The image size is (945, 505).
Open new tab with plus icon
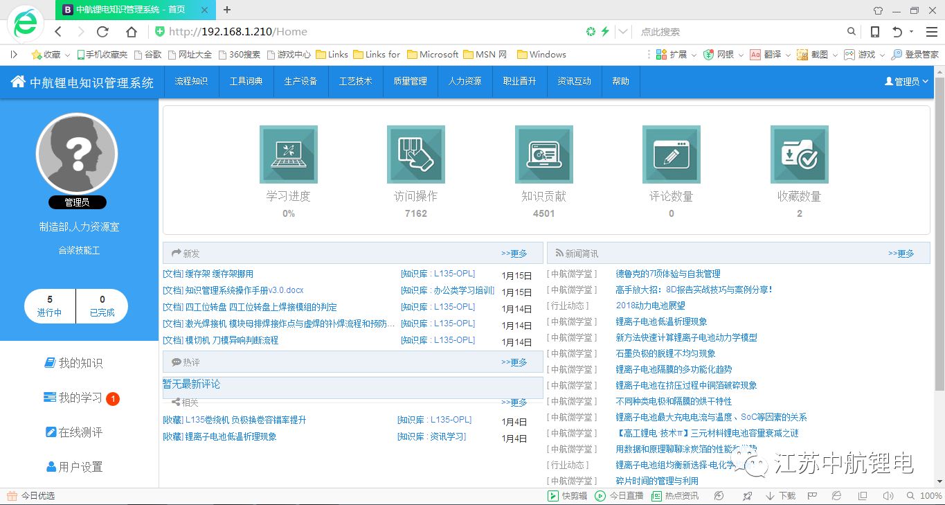point(227,10)
